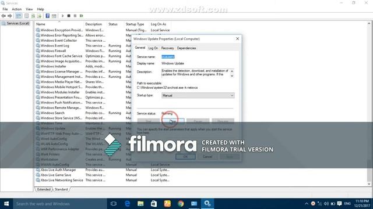Select the General tab in properties dialog
The height and width of the screenshot is (209, 373).
coord(140,48)
